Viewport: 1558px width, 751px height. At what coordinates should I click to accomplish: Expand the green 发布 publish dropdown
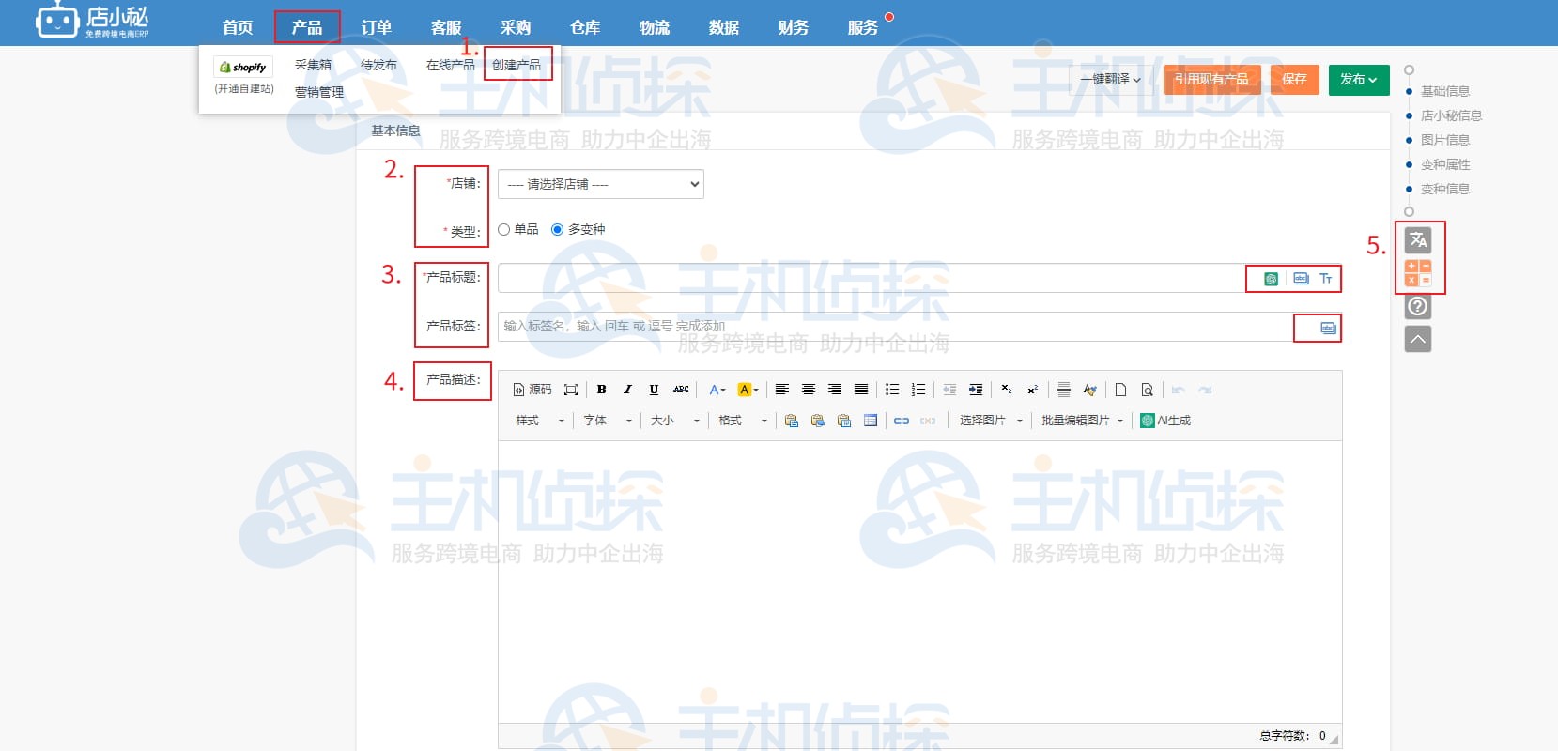pyautogui.click(x=1359, y=80)
